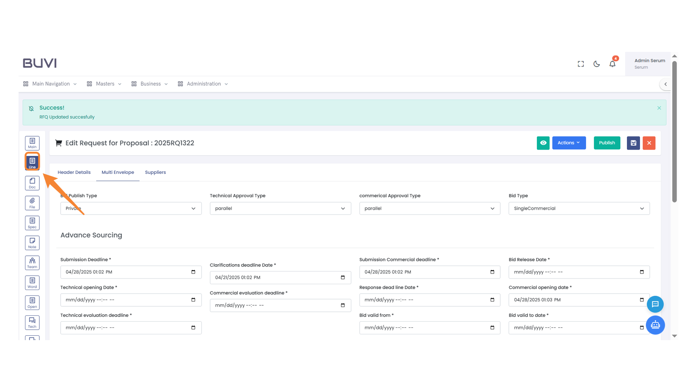
Task: Open the Team sidebar icon
Action: (32, 263)
